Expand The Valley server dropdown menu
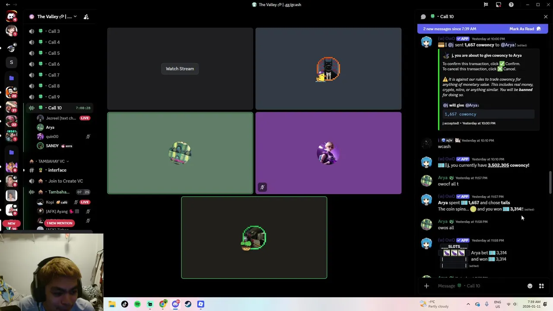Image resolution: width=553 pixels, height=311 pixels. point(75,16)
